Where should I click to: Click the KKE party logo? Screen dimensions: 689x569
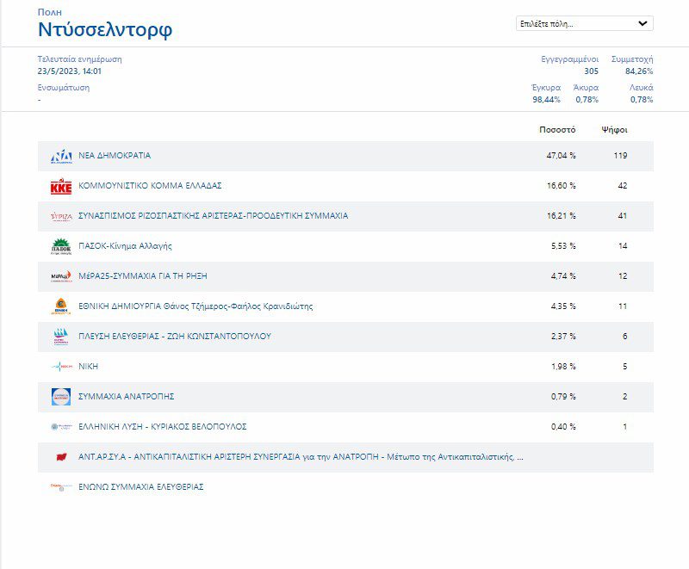point(61,186)
